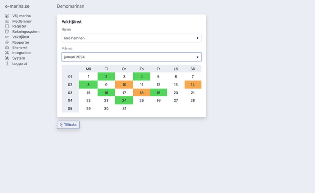Click the Rapporter icon in sidebar
Screen dimensions: 315x193
pos(7,42)
